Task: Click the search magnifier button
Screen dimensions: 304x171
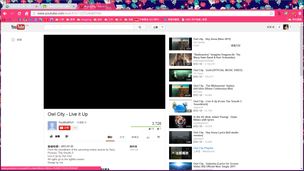Action: coord(140,27)
